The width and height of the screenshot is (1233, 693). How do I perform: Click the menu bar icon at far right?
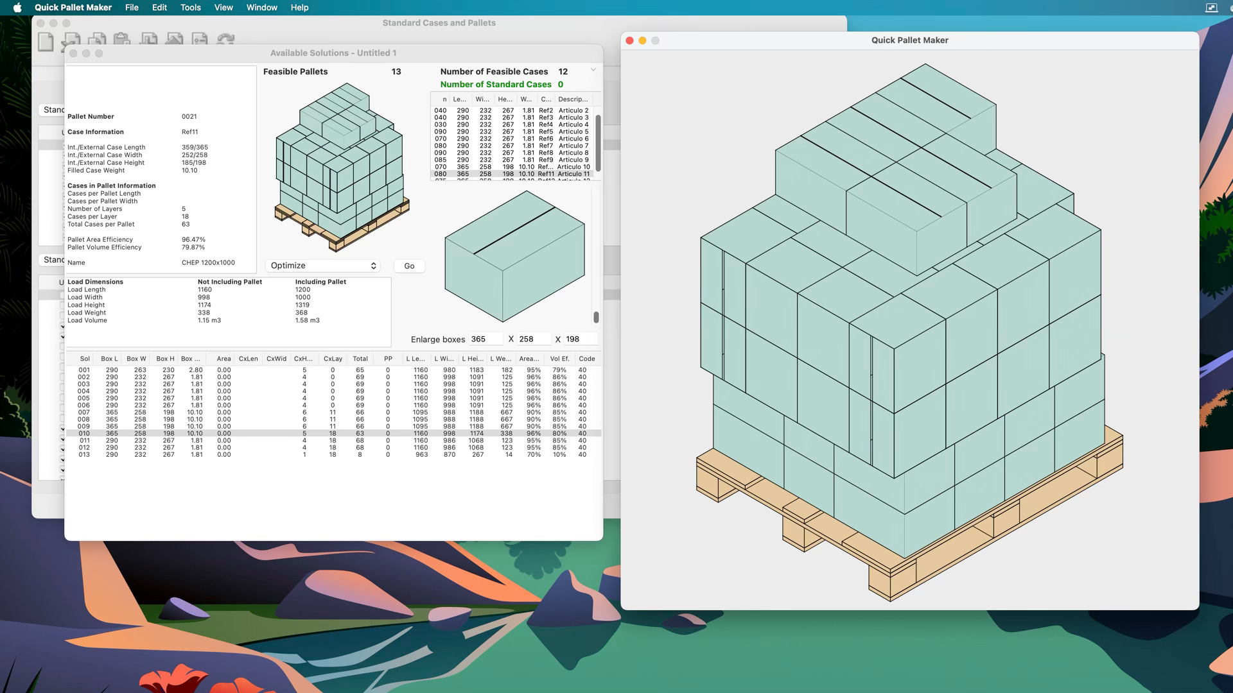point(1211,8)
